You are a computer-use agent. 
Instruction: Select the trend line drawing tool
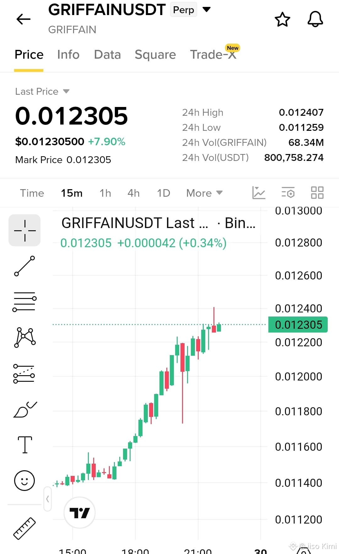(x=24, y=266)
